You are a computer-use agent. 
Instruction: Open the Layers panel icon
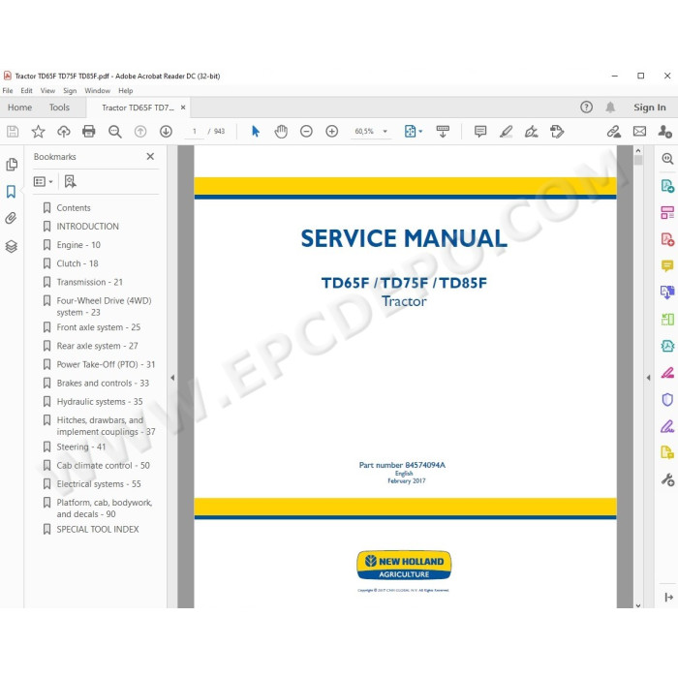[x=12, y=246]
